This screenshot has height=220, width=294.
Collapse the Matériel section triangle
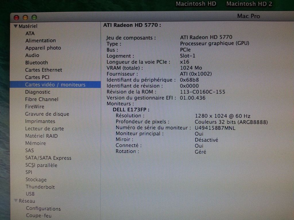point(16,26)
